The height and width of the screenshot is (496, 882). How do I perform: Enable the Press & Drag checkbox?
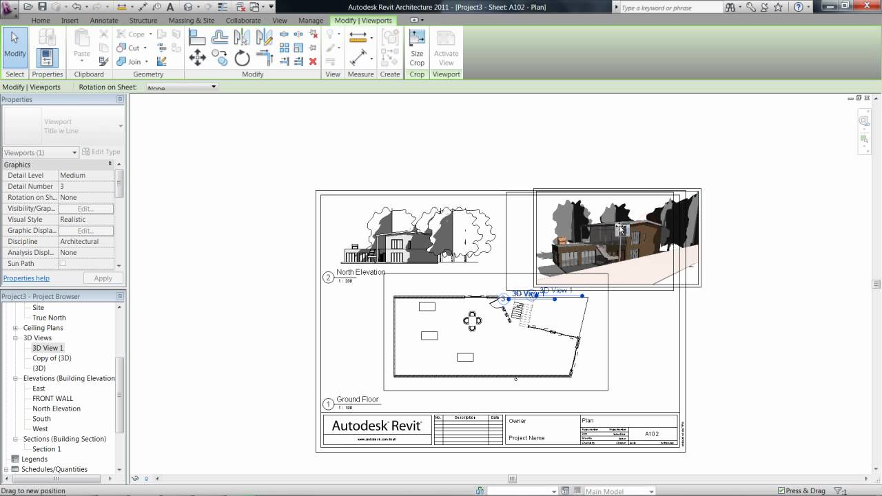pos(781,490)
